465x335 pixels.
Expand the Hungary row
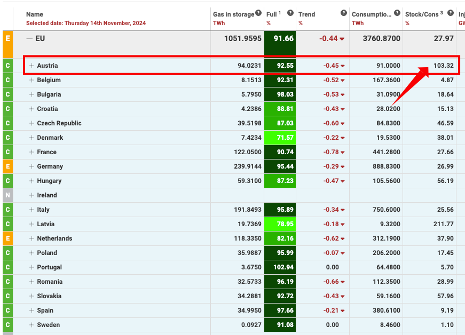31,181
